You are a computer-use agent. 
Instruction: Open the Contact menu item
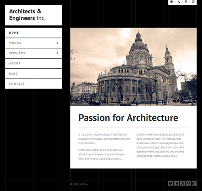pyautogui.click(x=34, y=84)
